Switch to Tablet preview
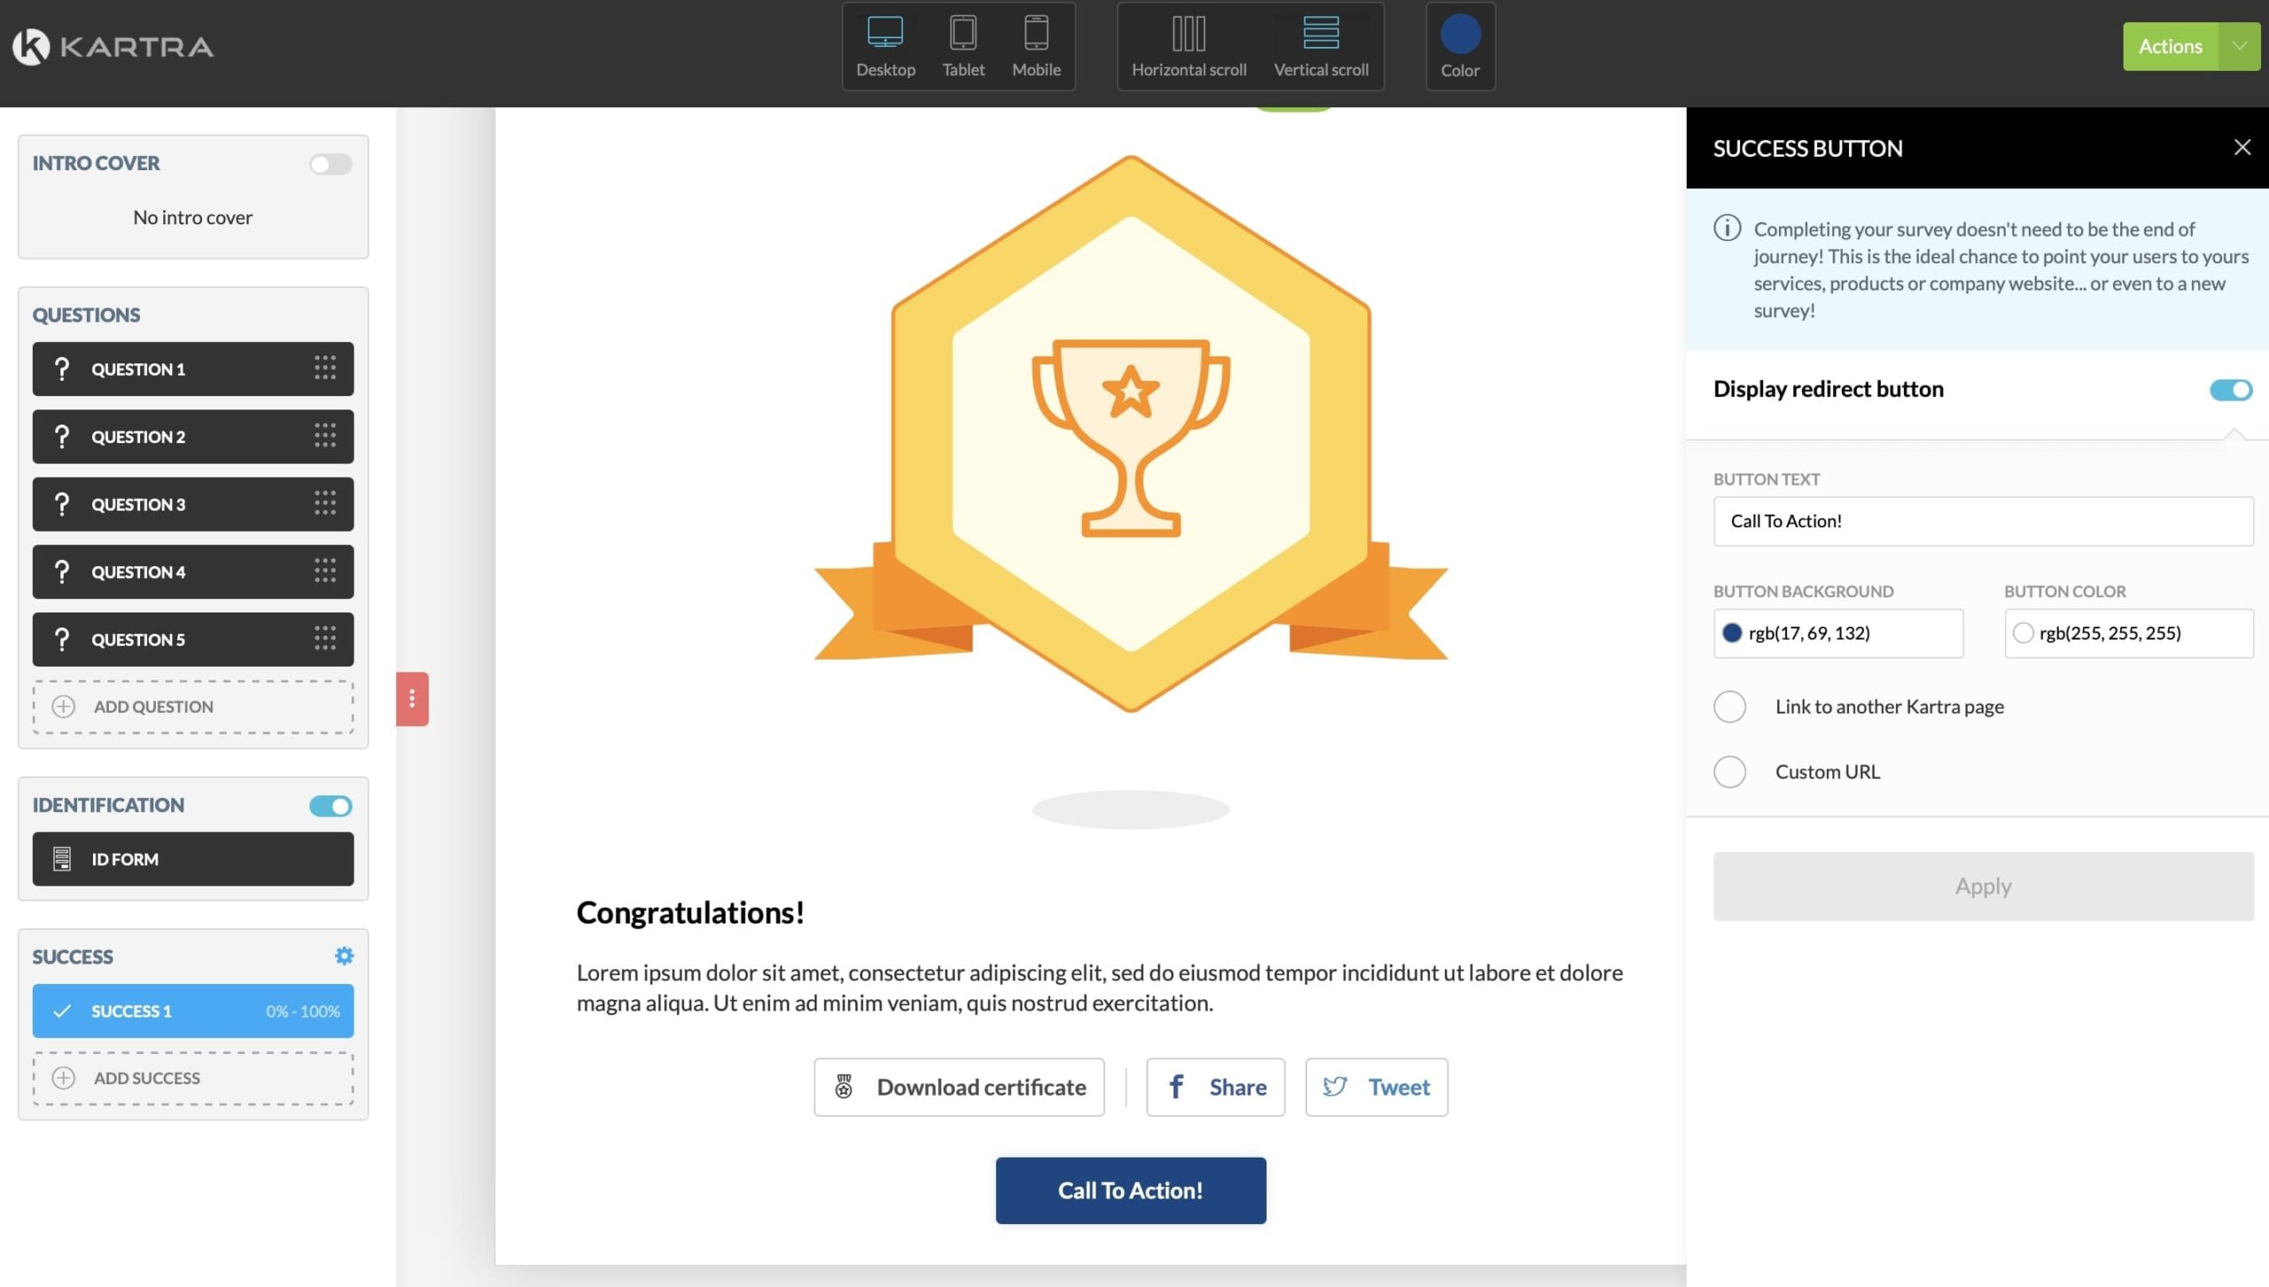Viewport: 2269px width, 1287px height. point(963,47)
